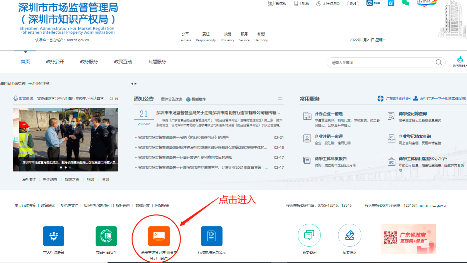Open the blue 深 app icon

click(x=391, y=3)
